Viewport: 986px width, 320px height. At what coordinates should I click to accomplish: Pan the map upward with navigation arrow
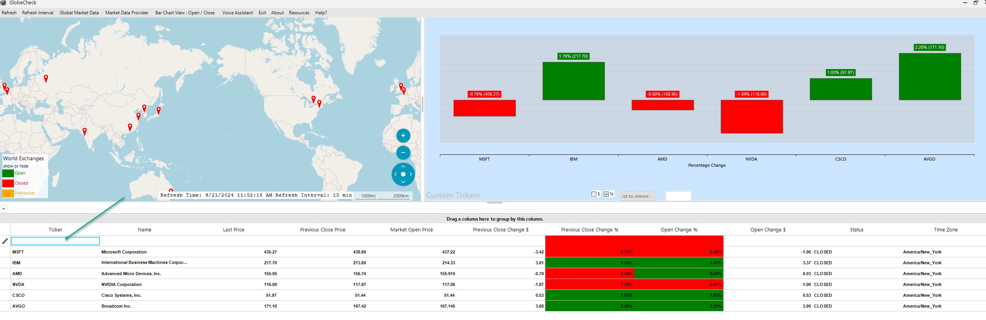(x=403, y=167)
